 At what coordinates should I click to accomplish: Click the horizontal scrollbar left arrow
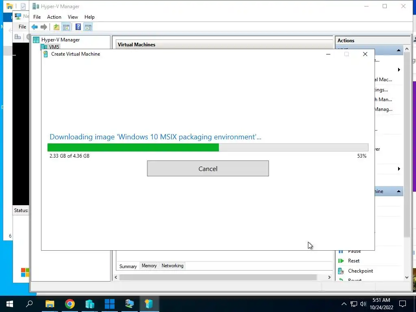(116, 277)
